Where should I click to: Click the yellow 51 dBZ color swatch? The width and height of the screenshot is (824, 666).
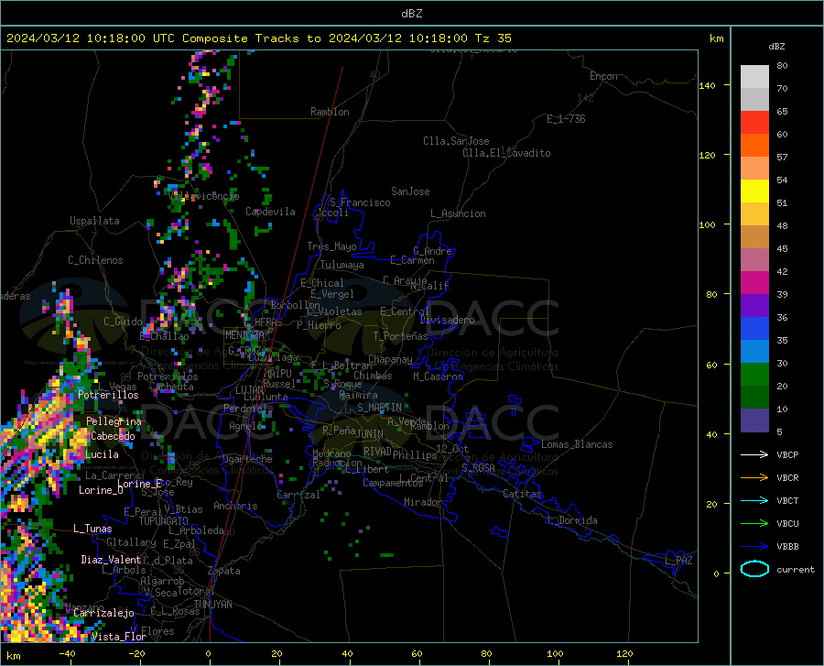(x=754, y=191)
